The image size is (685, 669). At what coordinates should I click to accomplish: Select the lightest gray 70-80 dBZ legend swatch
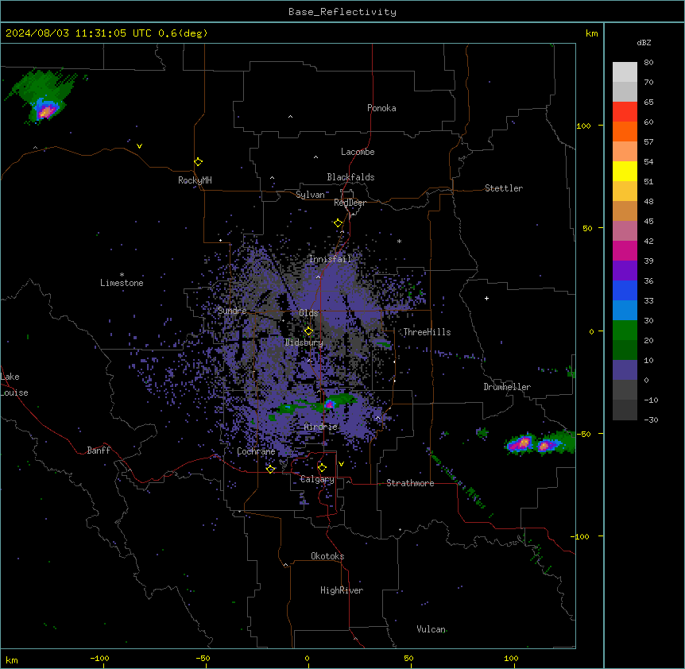[x=625, y=72]
